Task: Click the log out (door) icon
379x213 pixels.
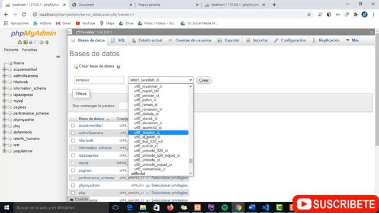Action: (x=25, y=42)
